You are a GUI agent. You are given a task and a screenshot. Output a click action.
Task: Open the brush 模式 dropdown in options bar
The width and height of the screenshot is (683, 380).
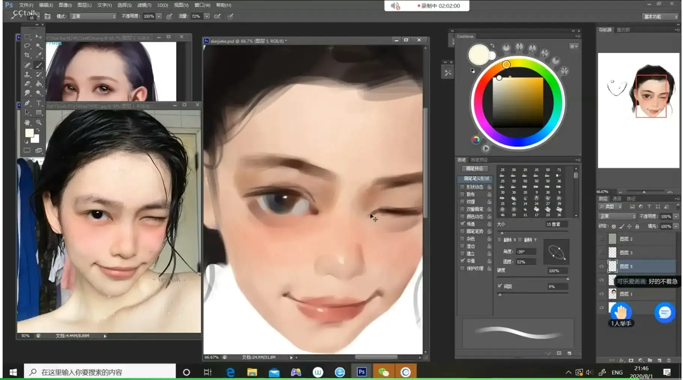pyautogui.click(x=93, y=16)
